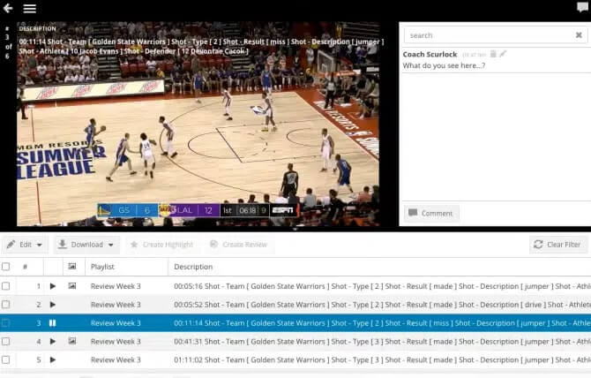Click the pencil icon on Edit button
The image size is (591, 378).
11,245
